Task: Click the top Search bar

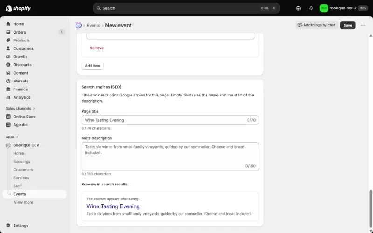Action: 186,8
